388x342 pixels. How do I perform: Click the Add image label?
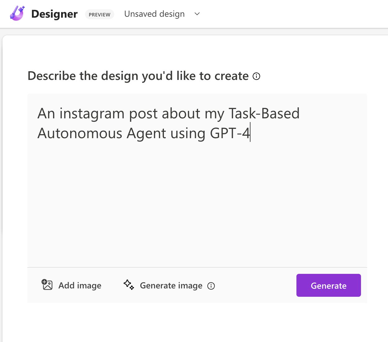click(x=80, y=285)
